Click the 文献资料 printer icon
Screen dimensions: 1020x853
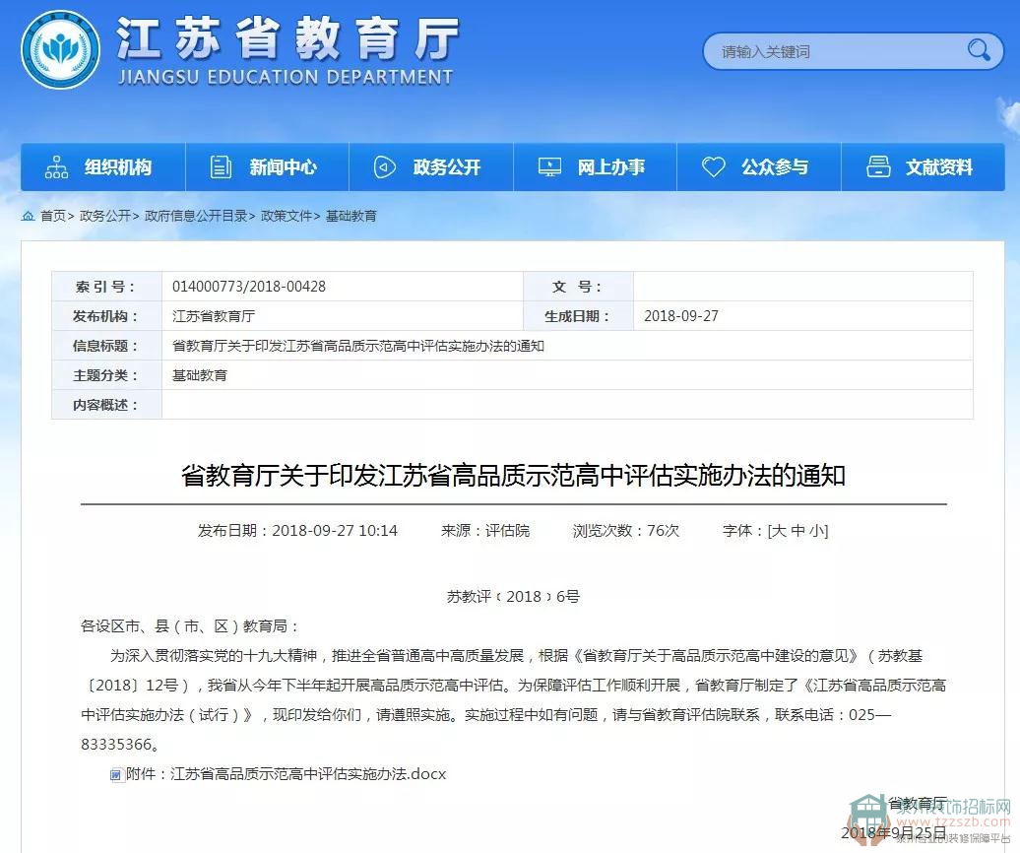[x=877, y=167]
